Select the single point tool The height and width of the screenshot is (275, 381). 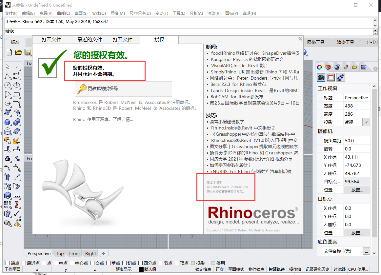[16, 67]
